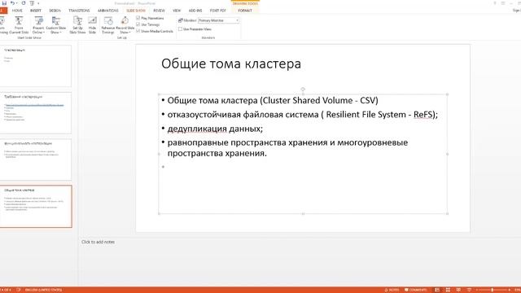Adjust the zoom slider handle
This screenshot has width=521, height=293.
[x=492, y=290]
